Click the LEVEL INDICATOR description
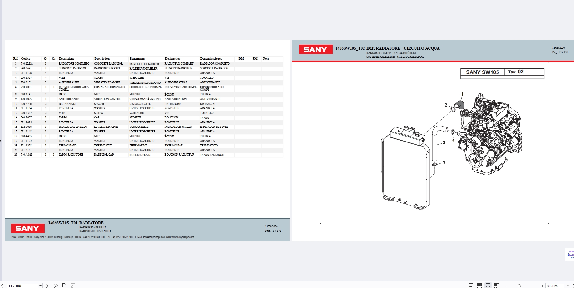 click(106, 127)
